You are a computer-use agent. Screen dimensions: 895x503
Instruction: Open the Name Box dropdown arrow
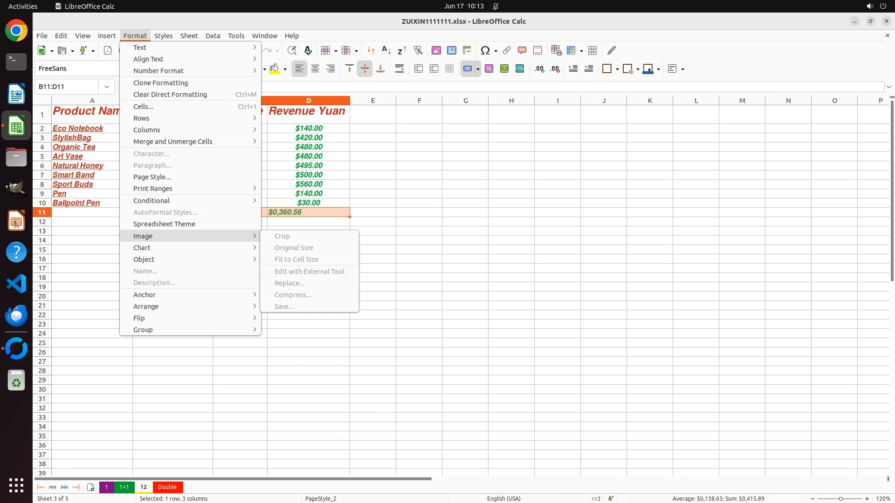pos(107,87)
